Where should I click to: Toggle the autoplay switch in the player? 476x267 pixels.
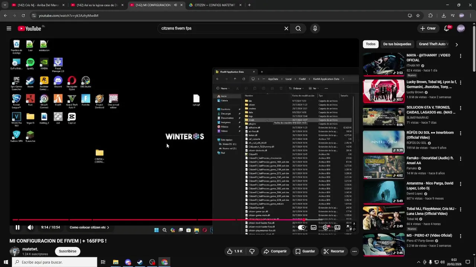pyautogui.click(x=302, y=227)
